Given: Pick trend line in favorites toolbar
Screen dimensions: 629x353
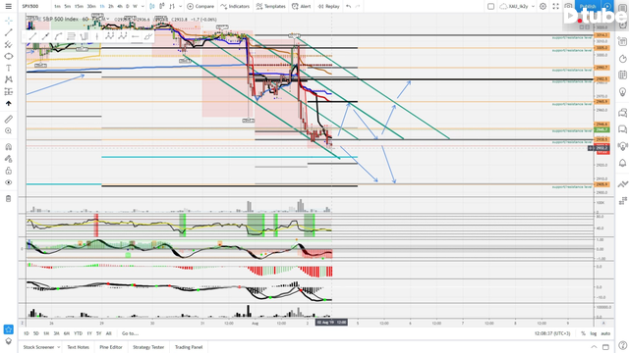Looking at the screenshot, I should pyautogui.click(x=32, y=37).
